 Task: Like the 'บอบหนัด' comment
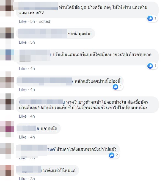coord(23,137)
